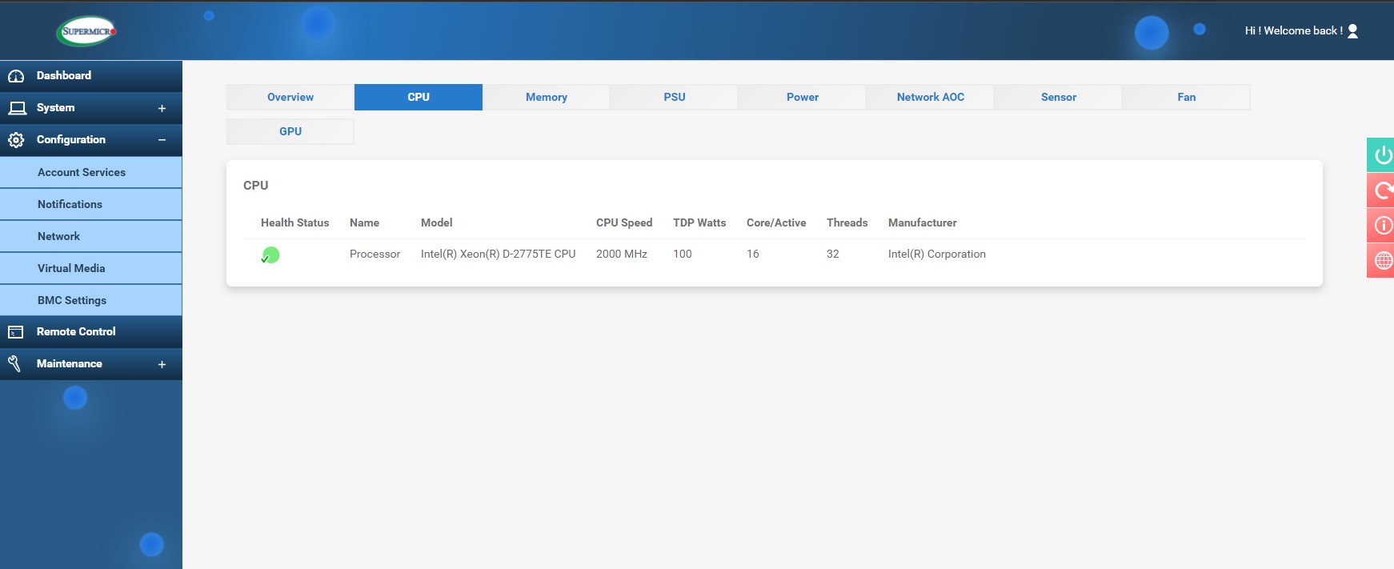Open Account Services in sidebar
This screenshot has width=1394, height=569.
click(82, 172)
